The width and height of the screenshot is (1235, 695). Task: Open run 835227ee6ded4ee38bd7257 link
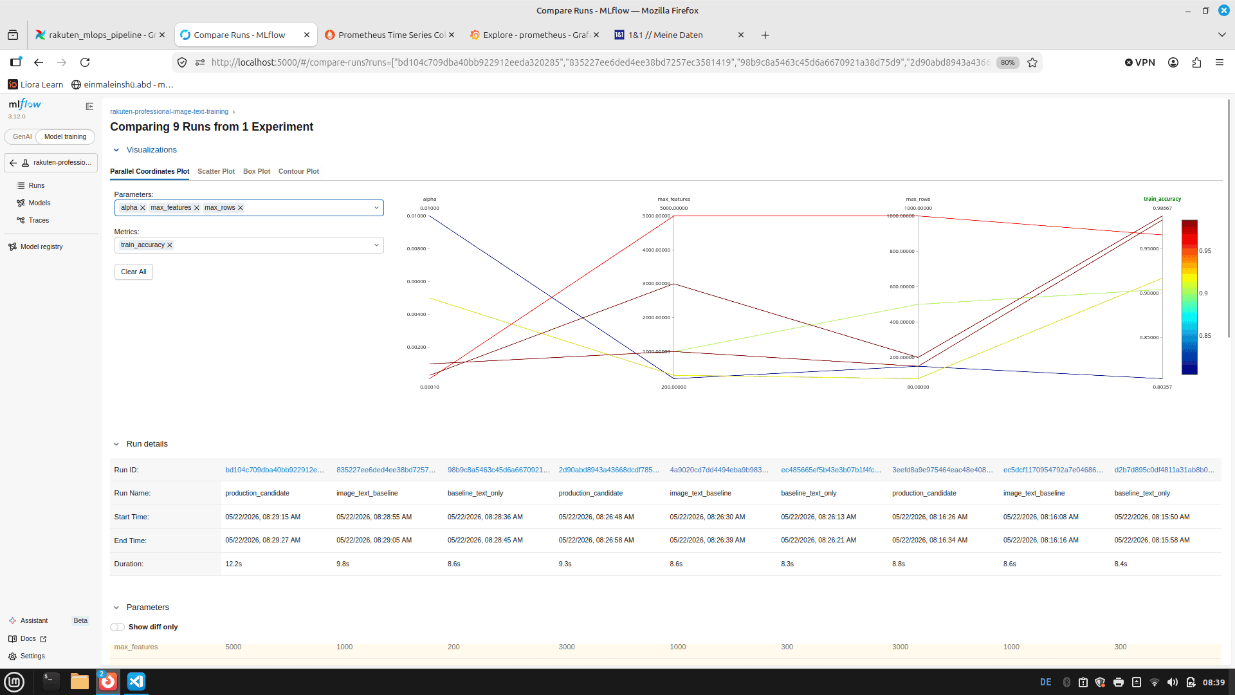tap(386, 470)
